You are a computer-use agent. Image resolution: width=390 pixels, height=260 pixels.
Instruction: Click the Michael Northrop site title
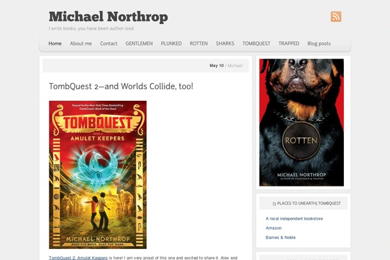[x=108, y=17]
